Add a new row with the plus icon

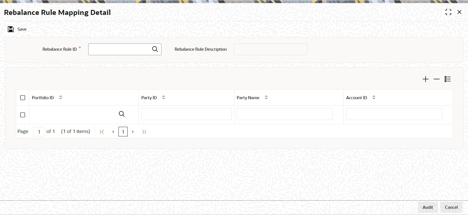click(x=425, y=79)
